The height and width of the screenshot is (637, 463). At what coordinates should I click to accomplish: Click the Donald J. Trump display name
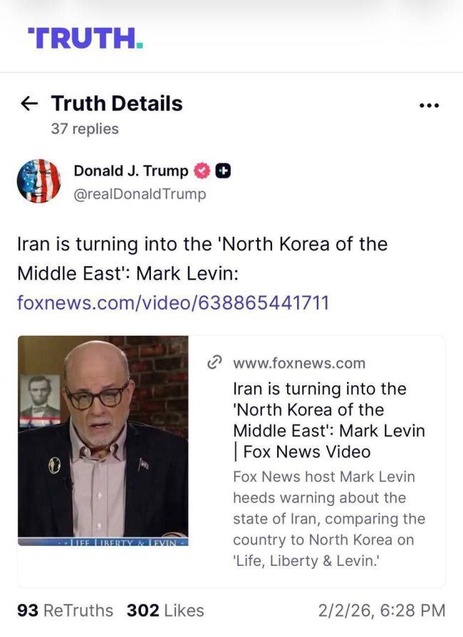[131, 171]
